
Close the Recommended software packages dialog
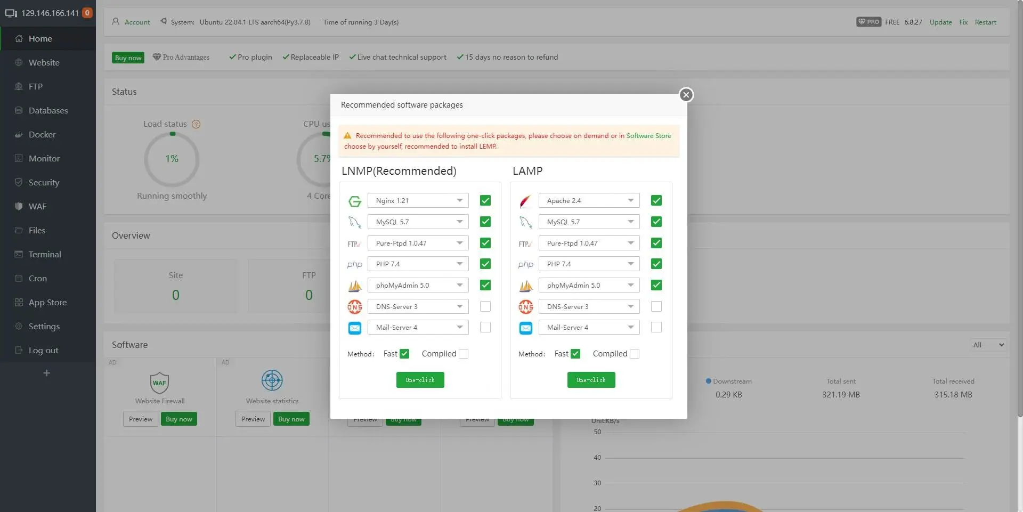(686, 95)
